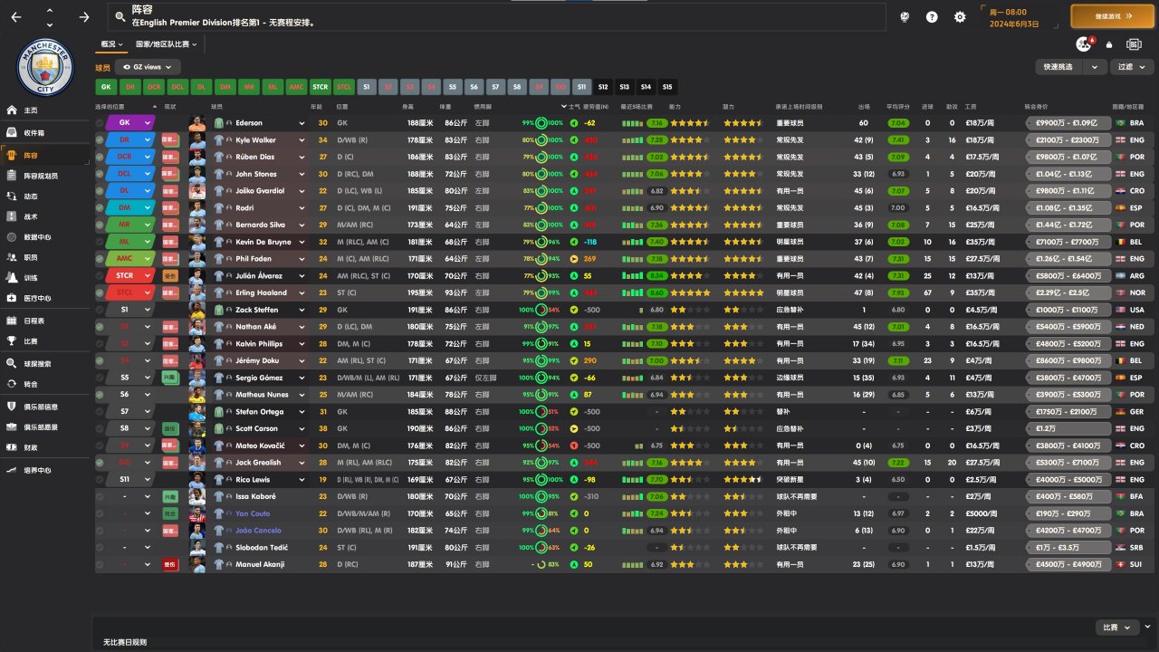The image size is (1159, 652).
Task: Click the padlock icon near top right
Action: 1109,44
